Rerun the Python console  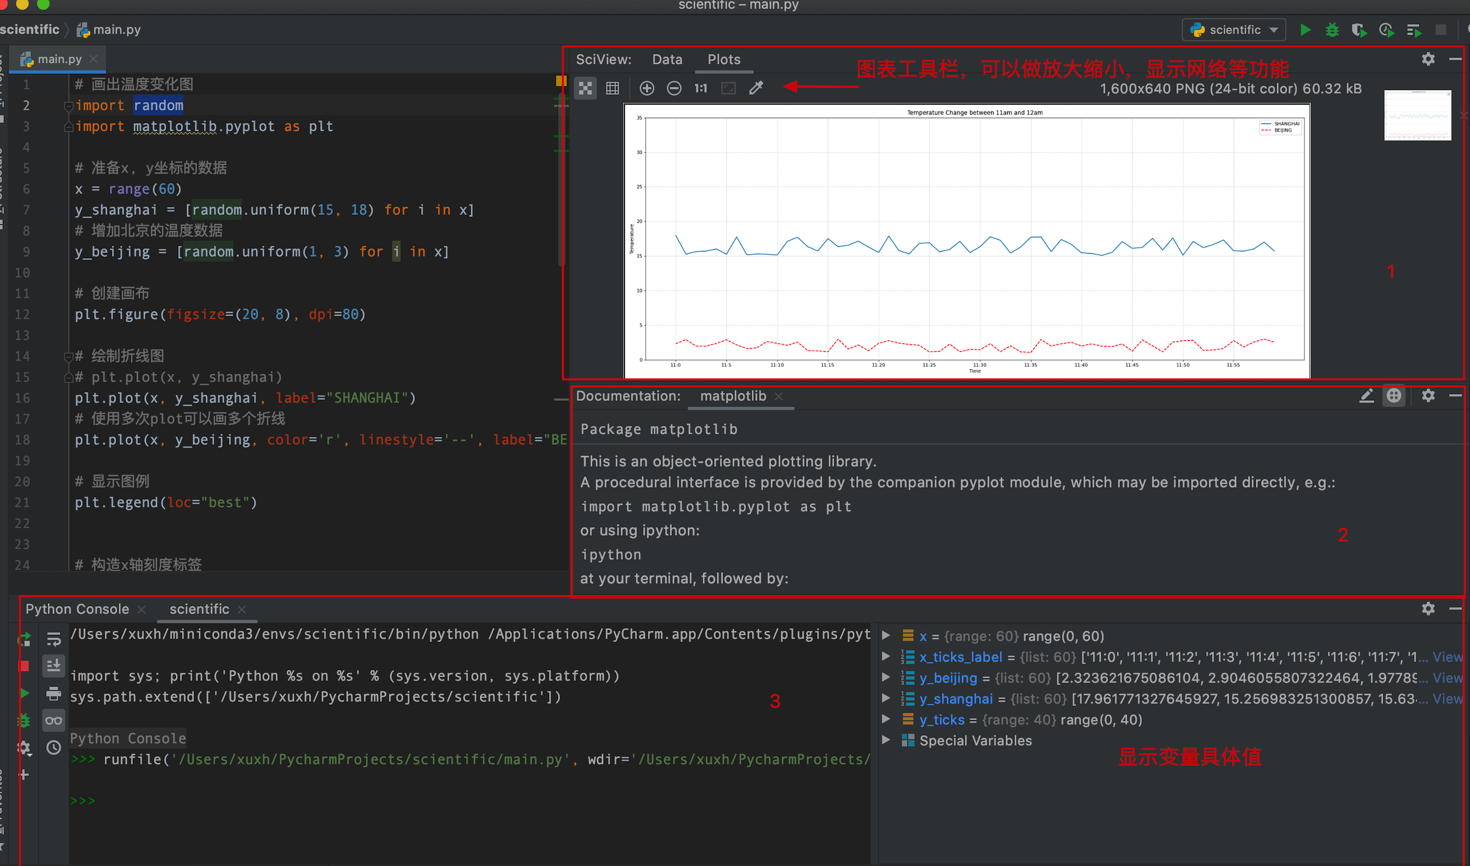(24, 639)
